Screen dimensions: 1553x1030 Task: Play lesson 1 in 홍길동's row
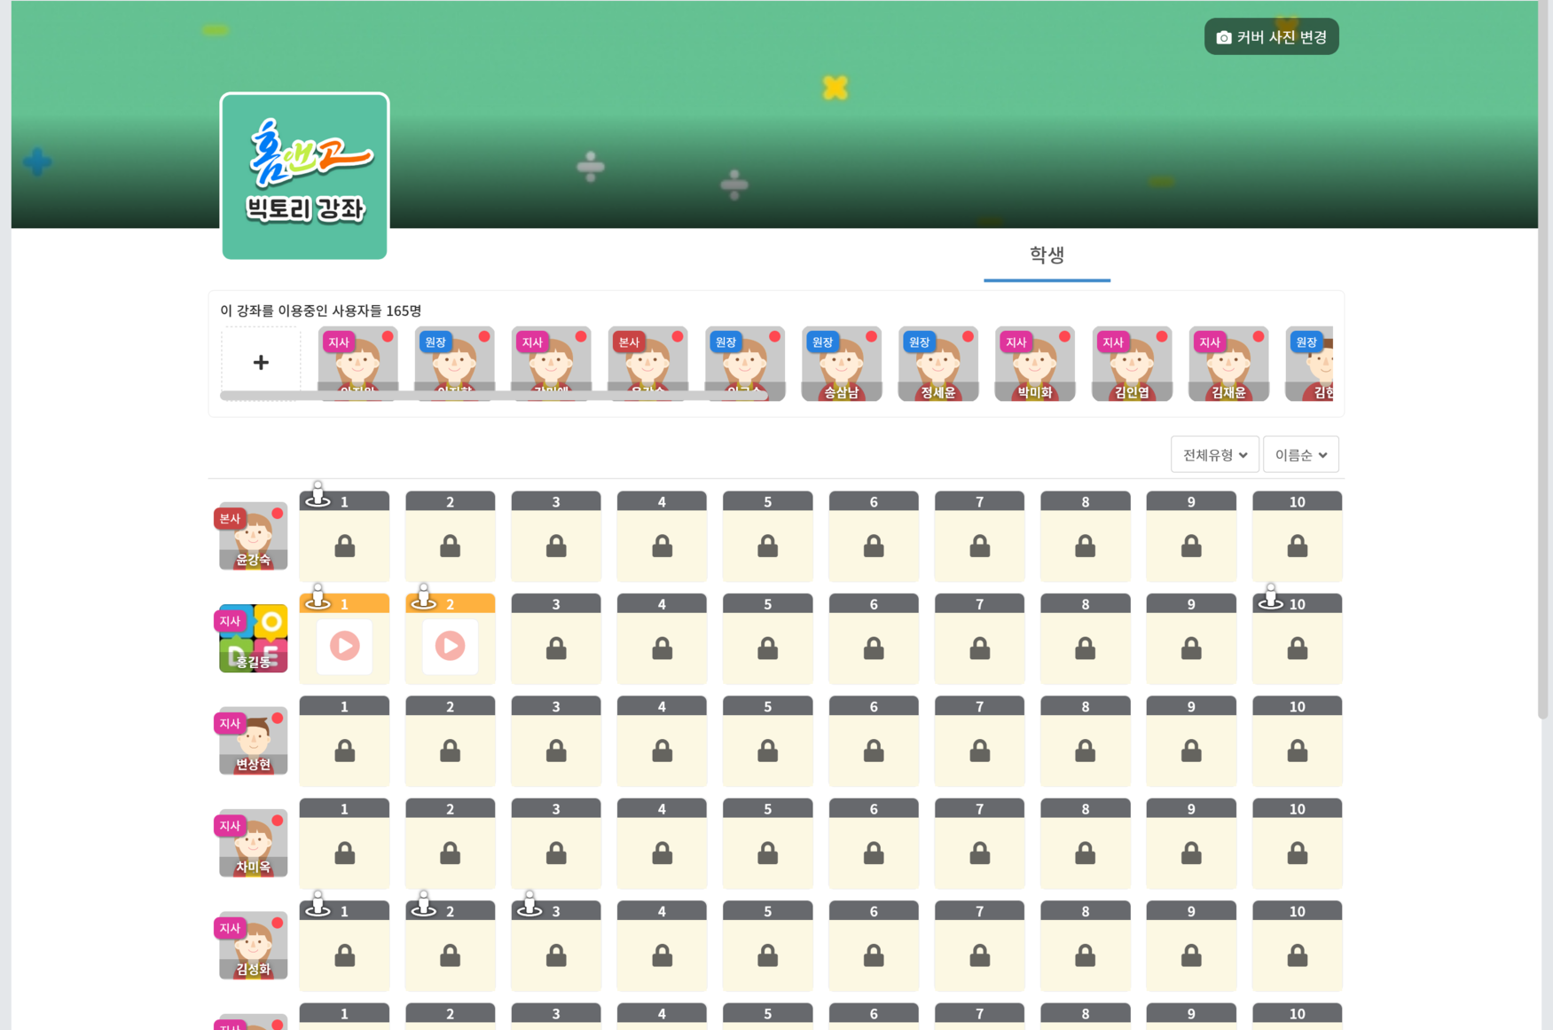(344, 646)
